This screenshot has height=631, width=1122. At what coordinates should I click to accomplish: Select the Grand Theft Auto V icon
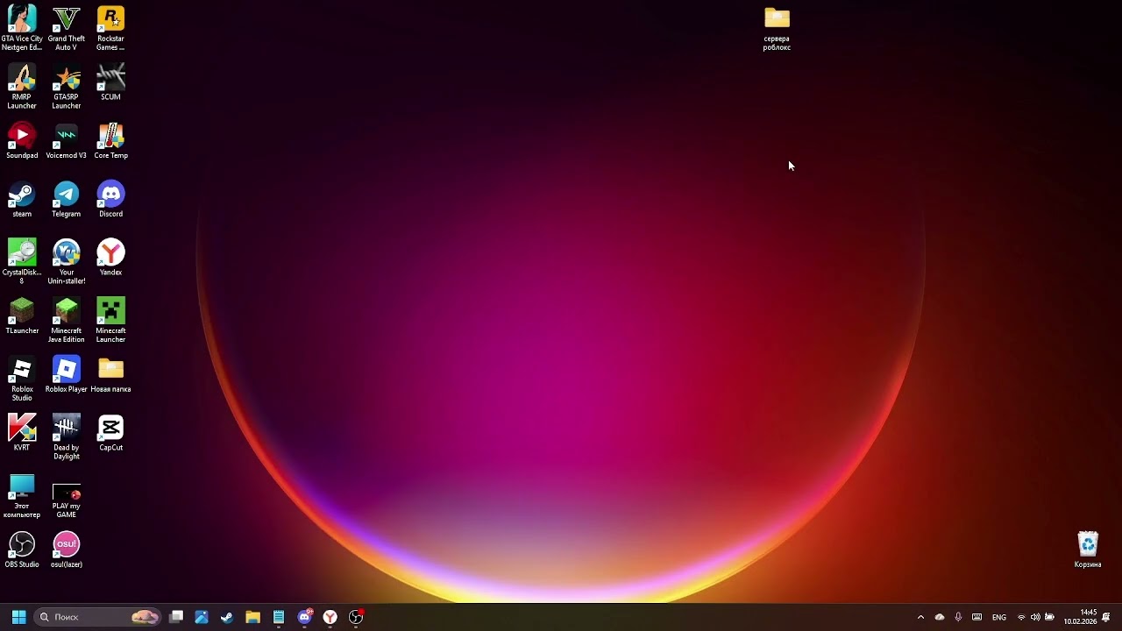tap(67, 28)
